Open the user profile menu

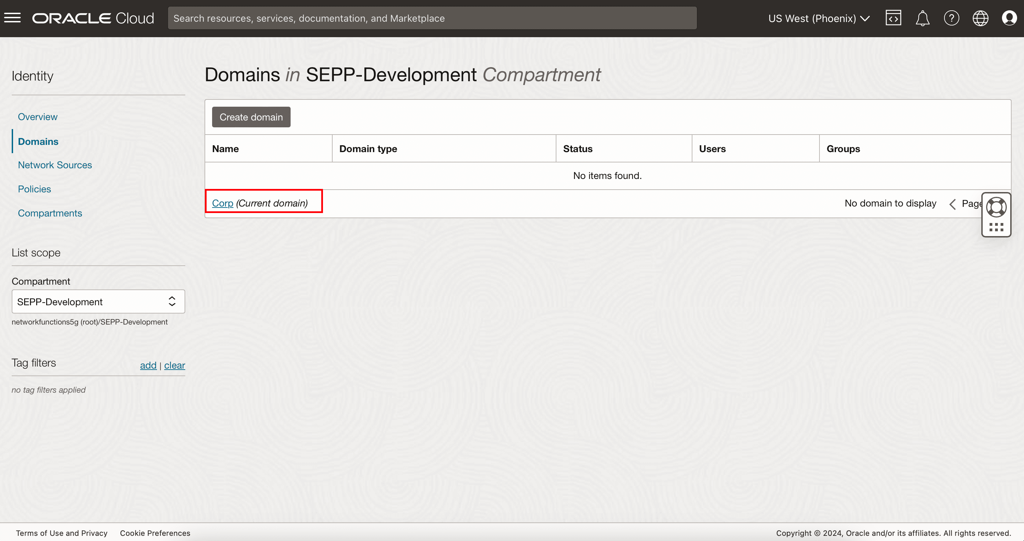click(1009, 18)
